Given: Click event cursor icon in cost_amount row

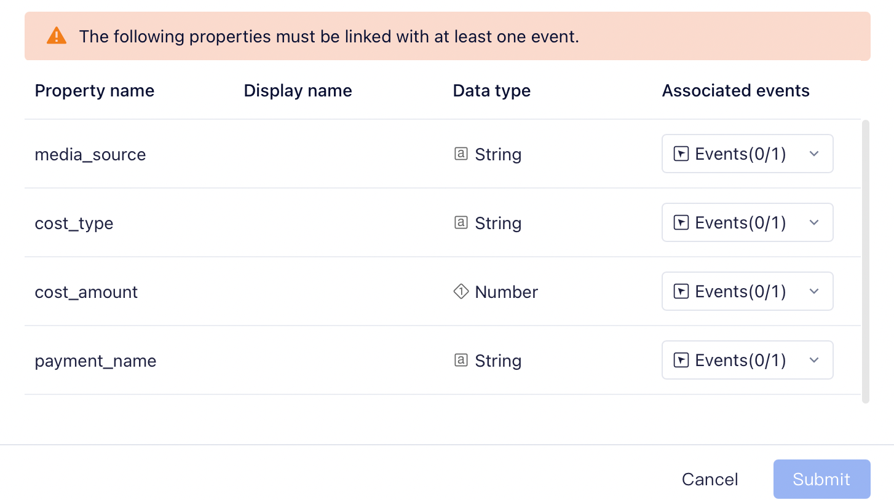Looking at the screenshot, I should pyautogui.click(x=681, y=292).
